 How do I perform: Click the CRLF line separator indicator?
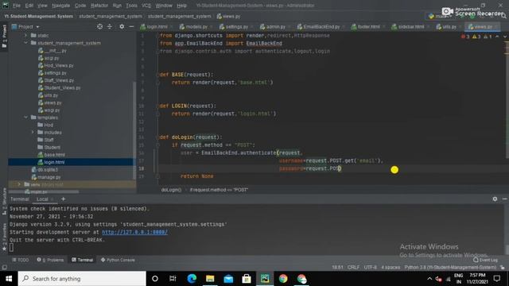[353, 267]
